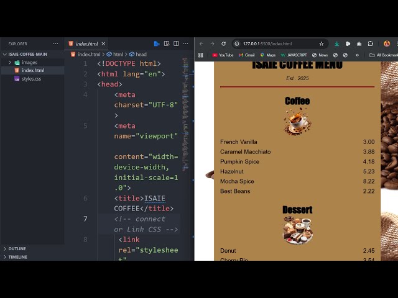398x298 pixels.
Task: Open News bookmark
Action: (x=320, y=55)
